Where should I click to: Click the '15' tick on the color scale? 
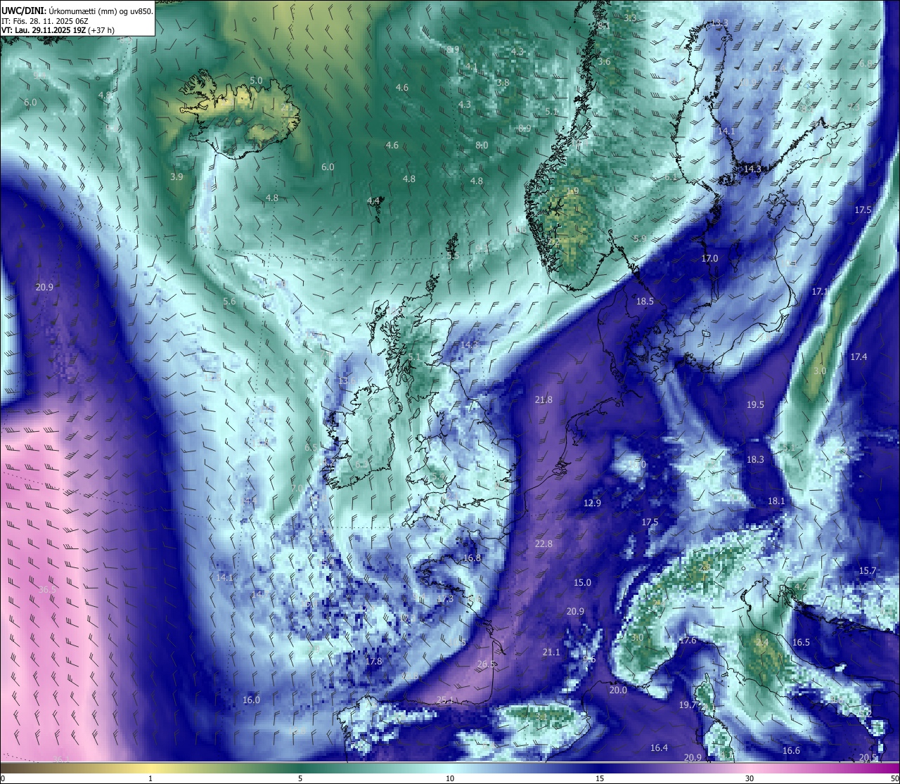click(x=600, y=778)
